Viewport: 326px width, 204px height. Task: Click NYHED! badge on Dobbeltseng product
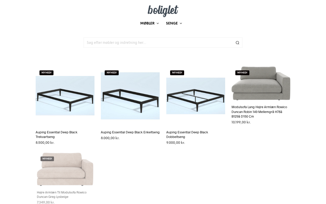tap(177, 73)
